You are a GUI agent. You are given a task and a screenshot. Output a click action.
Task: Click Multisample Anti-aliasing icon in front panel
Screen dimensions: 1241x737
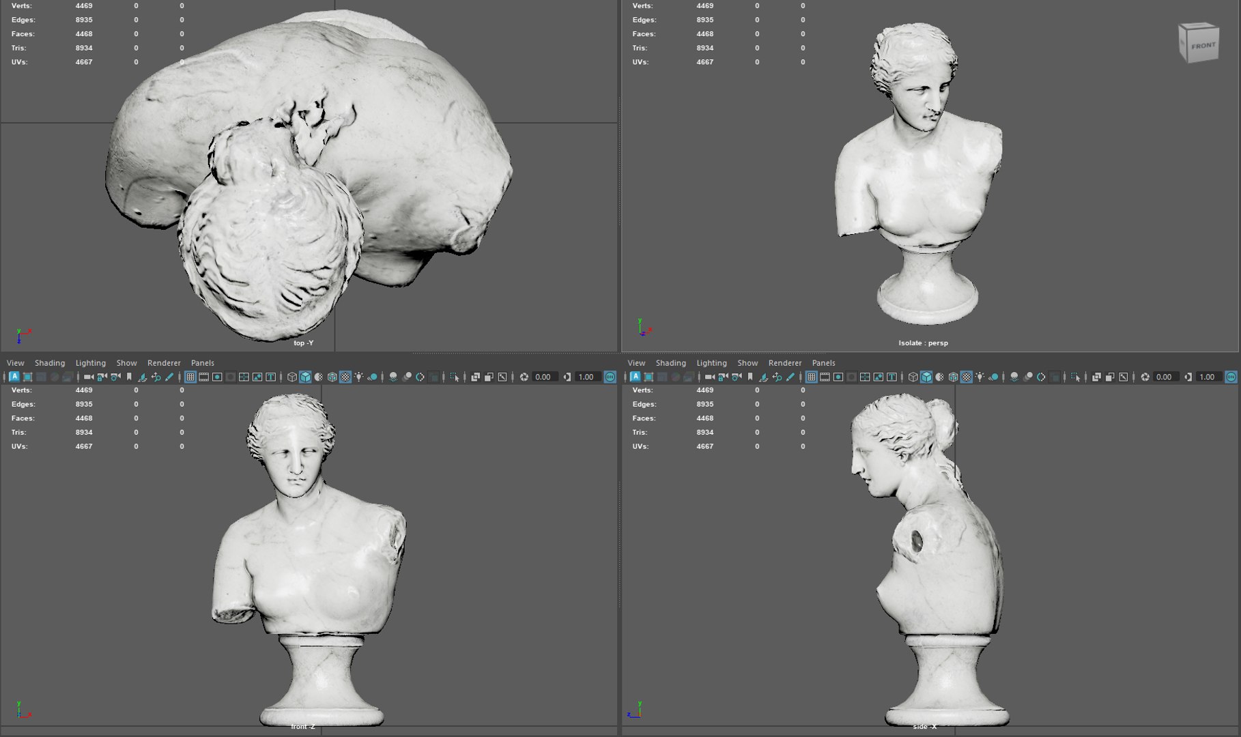click(x=420, y=377)
